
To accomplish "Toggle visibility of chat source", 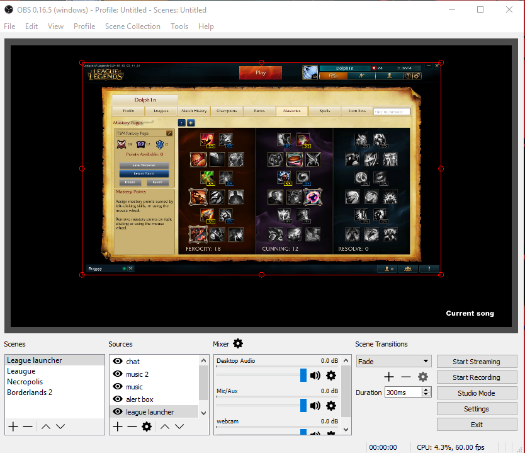I will (118, 361).
